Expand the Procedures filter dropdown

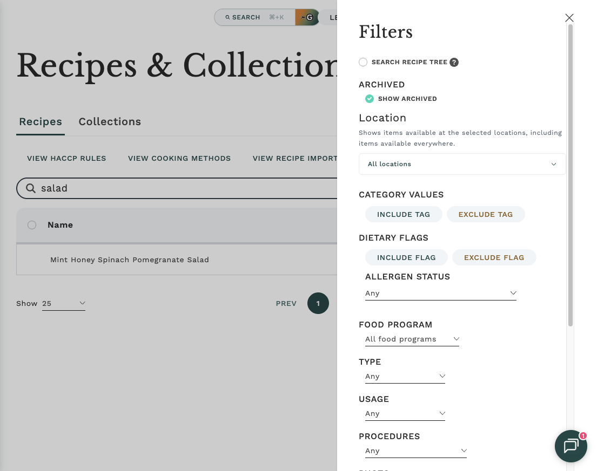pyautogui.click(x=415, y=450)
